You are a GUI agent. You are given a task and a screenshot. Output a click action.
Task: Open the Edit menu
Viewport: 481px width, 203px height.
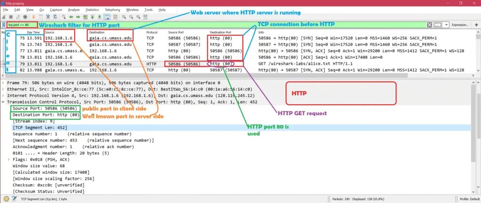pos(17,10)
